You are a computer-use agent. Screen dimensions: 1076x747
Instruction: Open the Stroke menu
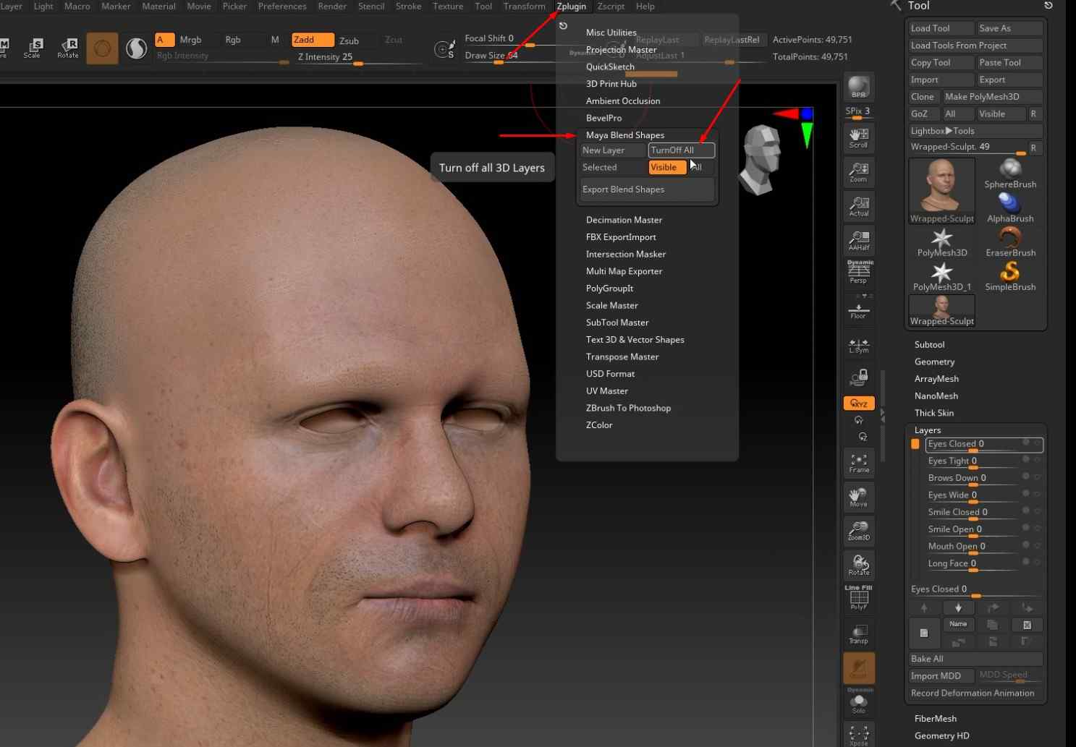click(408, 7)
